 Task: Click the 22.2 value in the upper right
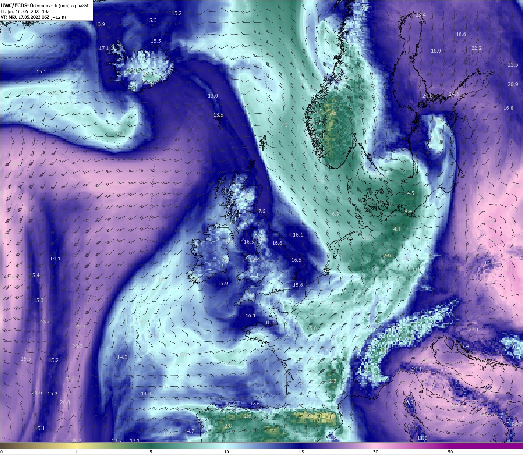click(x=476, y=48)
